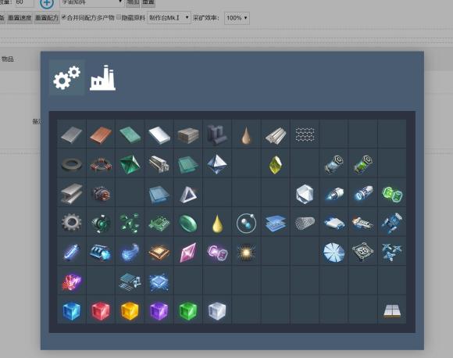Choose the steel beams item
This screenshot has height=358, width=453.
(x=71, y=194)
